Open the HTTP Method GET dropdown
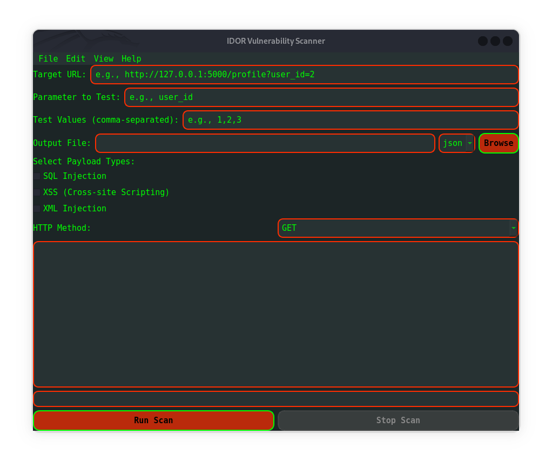552x467 pixels. pyautogui.click(x=398, y=228)
